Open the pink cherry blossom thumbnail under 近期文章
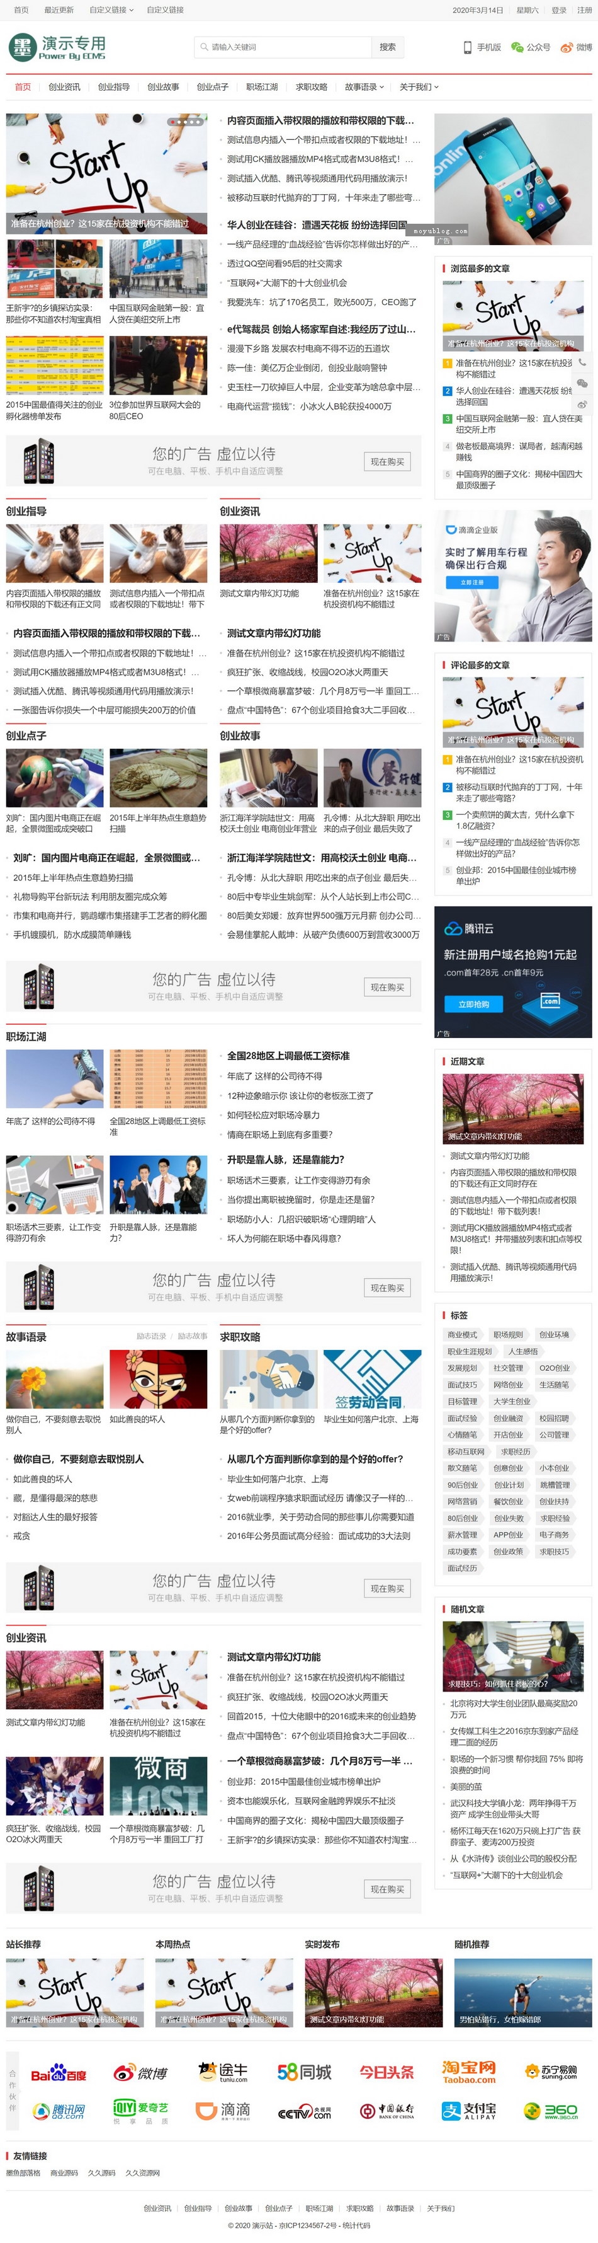The width and height of the screenshot is (598, 2243). point(513,1109)
